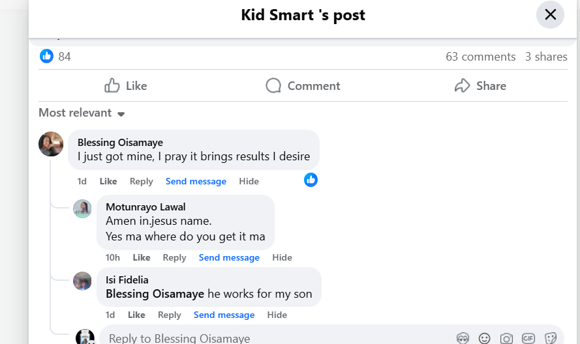
Task: Open the GIF picker in reply box
Action: point(528,338)
